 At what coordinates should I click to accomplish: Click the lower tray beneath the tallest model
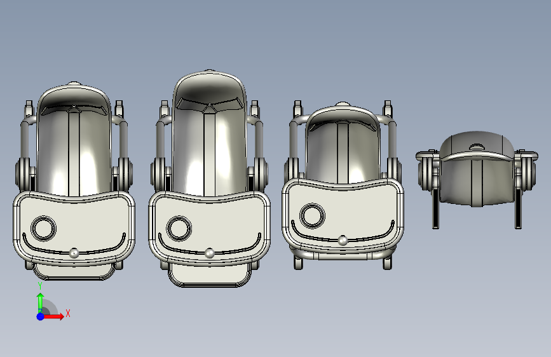(x=210, y=276)
